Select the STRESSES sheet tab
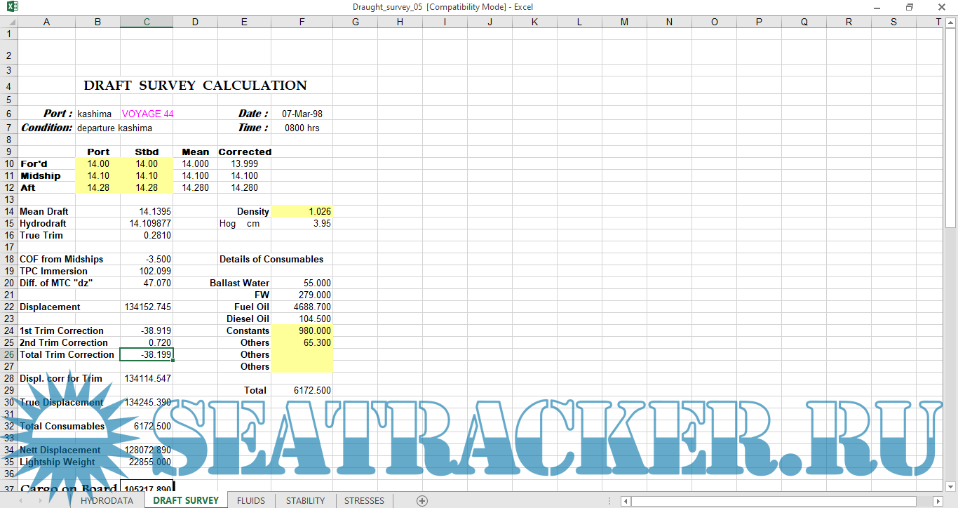The image size is (958, 508). point(364,500)
